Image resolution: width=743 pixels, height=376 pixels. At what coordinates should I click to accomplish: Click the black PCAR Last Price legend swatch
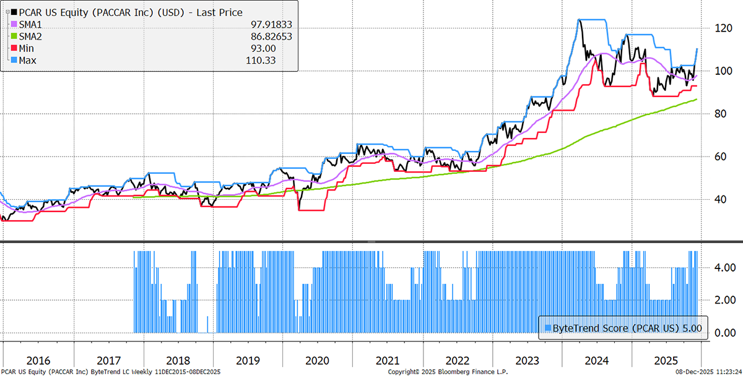click(x=7, y=12)
